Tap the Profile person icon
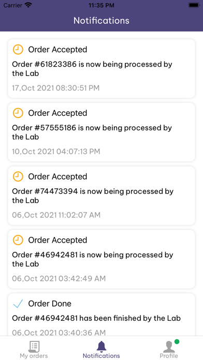Image resolution: width=203 pixels, height=360 pixels. [169, 347]
